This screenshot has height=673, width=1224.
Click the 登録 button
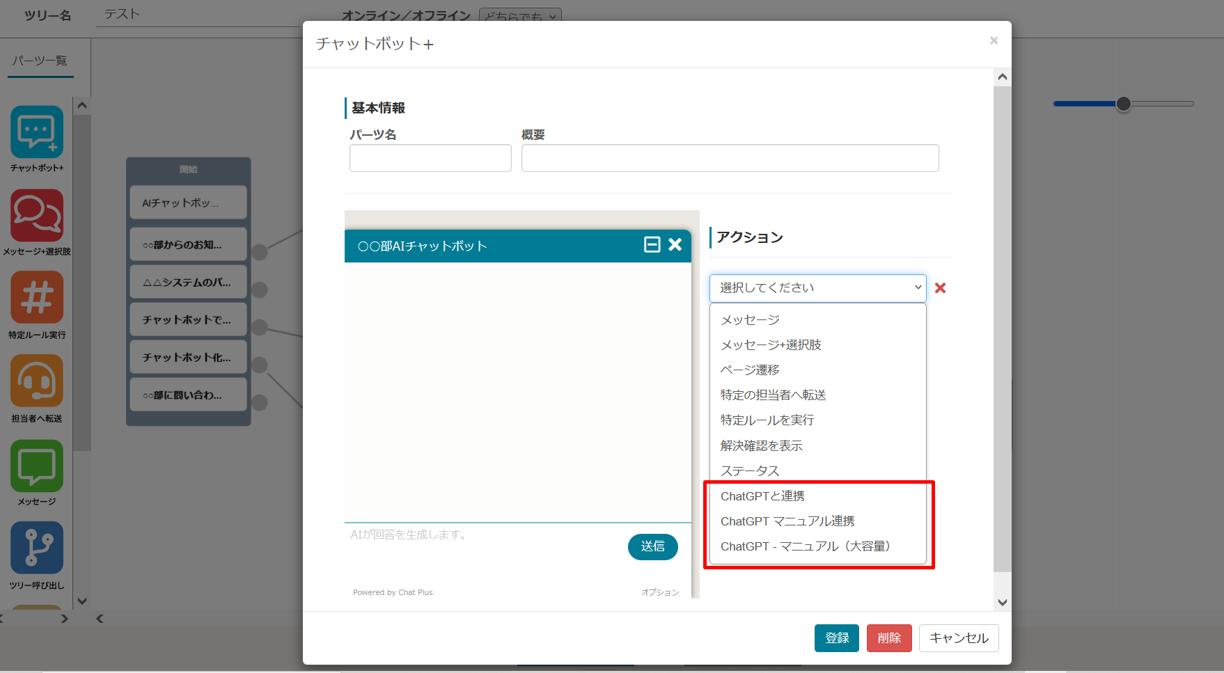[x=836, y=638]
